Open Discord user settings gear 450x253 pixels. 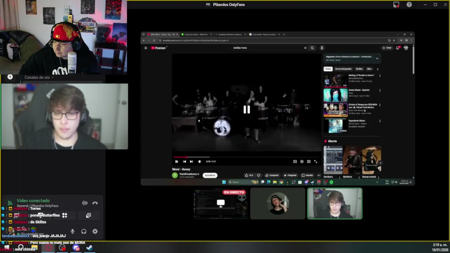[x=95, y=231]
